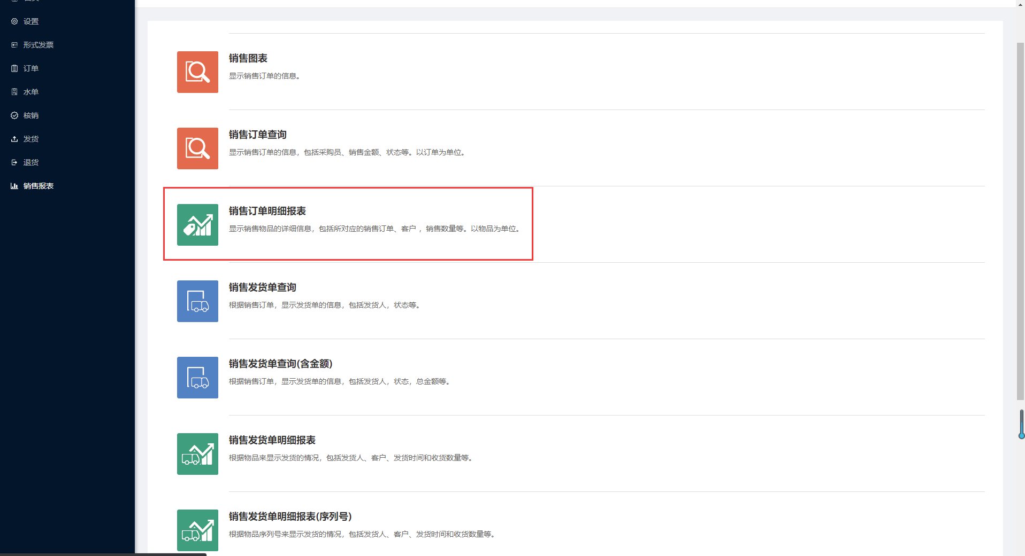Open the 销售发货单明细报表(序列号) title link

(290, 516)
